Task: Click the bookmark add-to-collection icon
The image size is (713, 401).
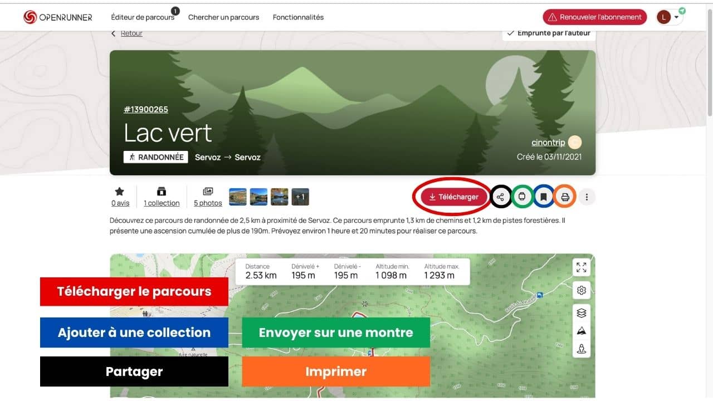Action: pyautogui.click(x=544, y=197)
